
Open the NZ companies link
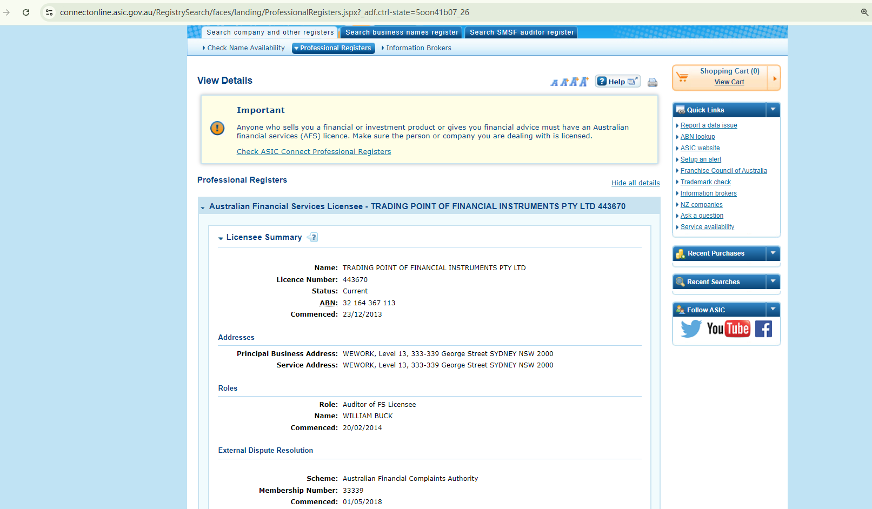701,205
